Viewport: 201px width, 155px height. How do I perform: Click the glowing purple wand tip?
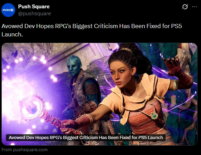click(x=32, y=107)
